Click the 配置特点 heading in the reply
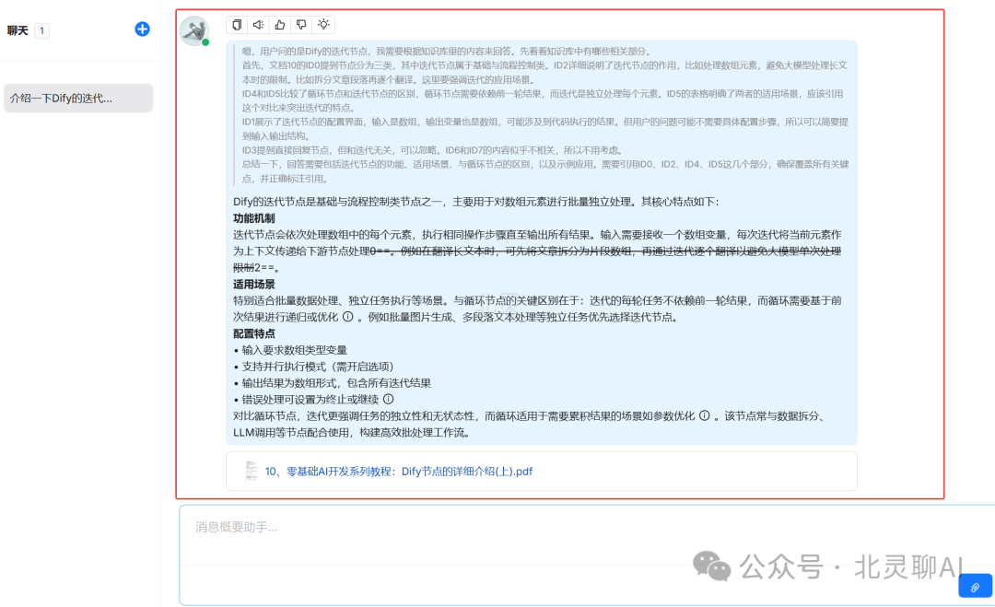Viewport: 995px width, 607px height. 254,333
